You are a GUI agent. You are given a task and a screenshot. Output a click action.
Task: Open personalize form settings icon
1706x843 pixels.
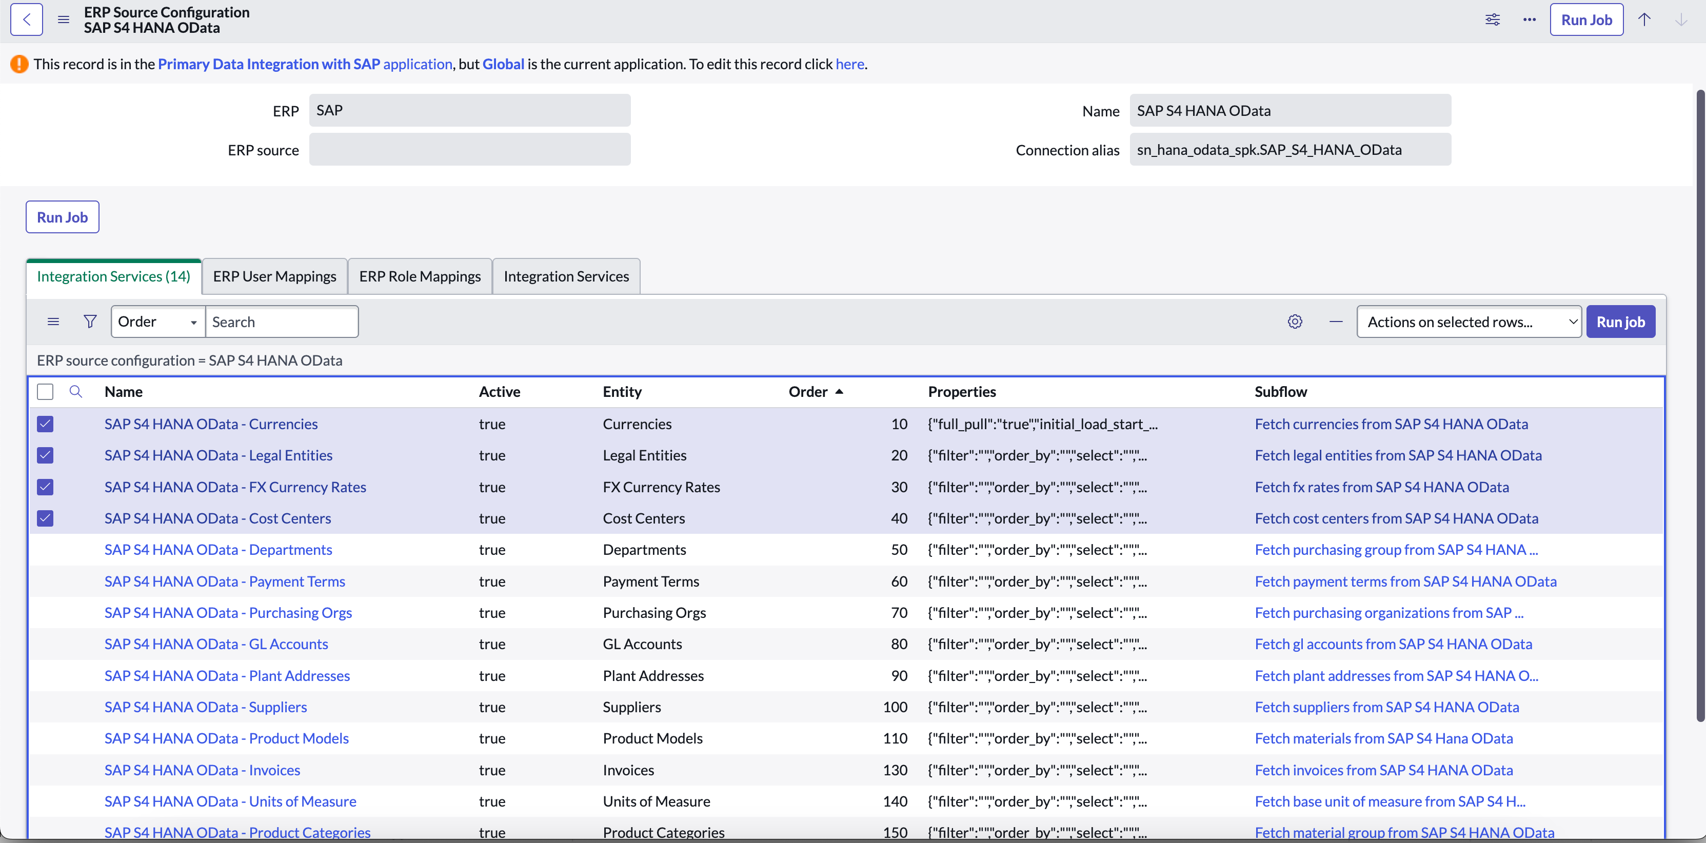pyautogui.click(x=1492, y=20)
